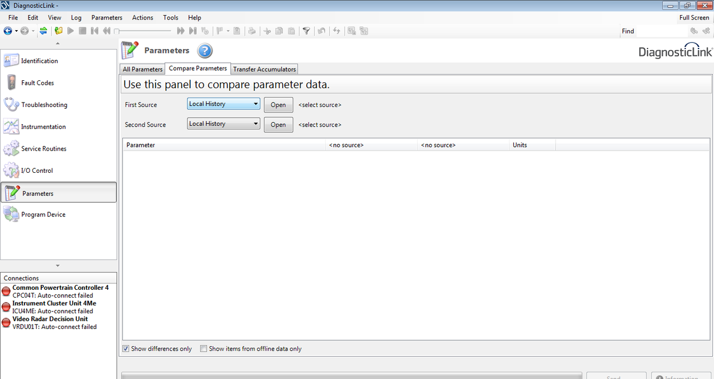Open the flag marker dropdown arrow

228,31
